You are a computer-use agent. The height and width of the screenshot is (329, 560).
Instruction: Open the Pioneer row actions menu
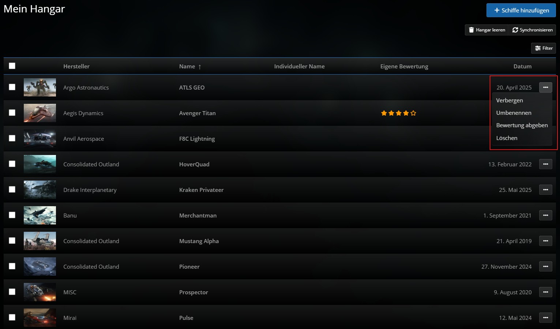click(545, 266)
